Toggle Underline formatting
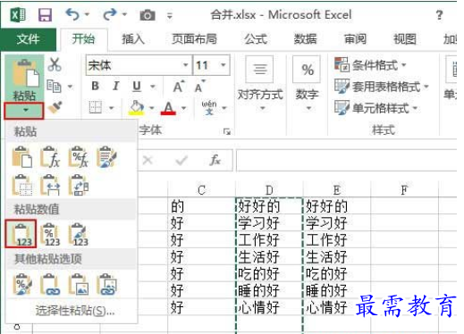Viewport: 464px width, 334px height. click(137, 87)
